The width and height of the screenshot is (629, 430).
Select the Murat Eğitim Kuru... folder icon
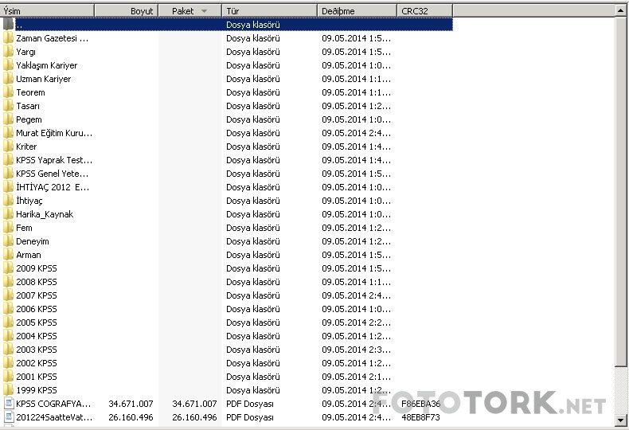click(x=8, y=133)
